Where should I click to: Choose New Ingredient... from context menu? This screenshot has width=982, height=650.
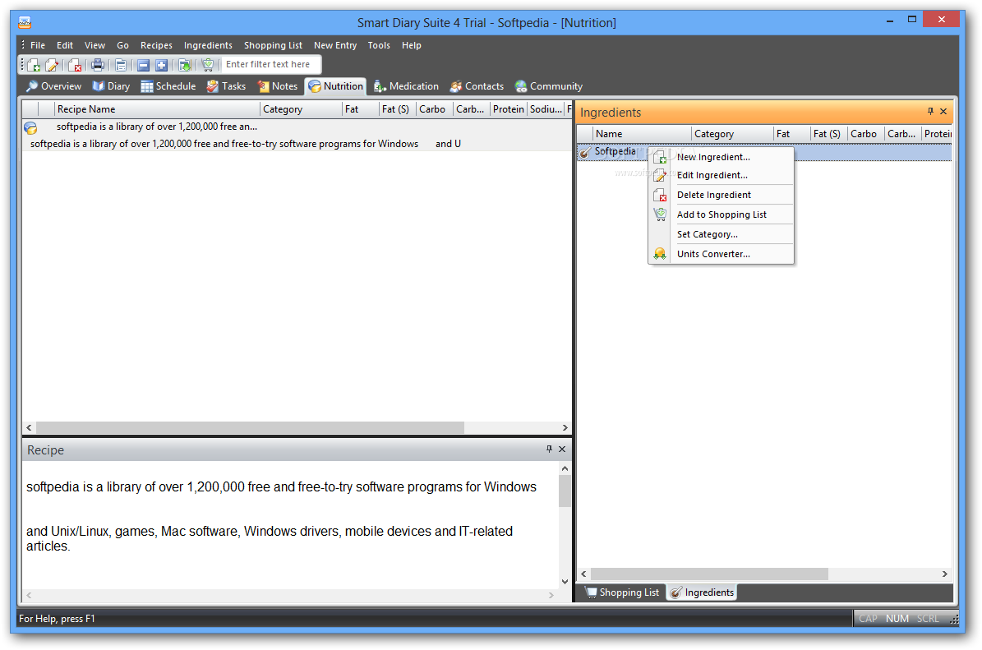click(x=721, y=157)
